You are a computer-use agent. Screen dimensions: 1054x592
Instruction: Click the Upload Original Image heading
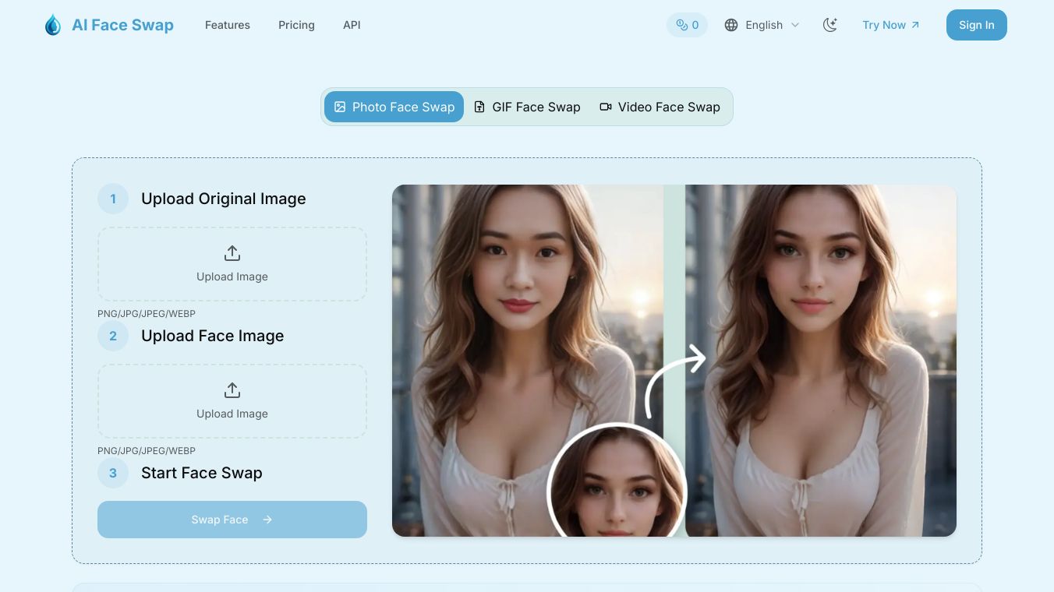click(x=224, y=199)
